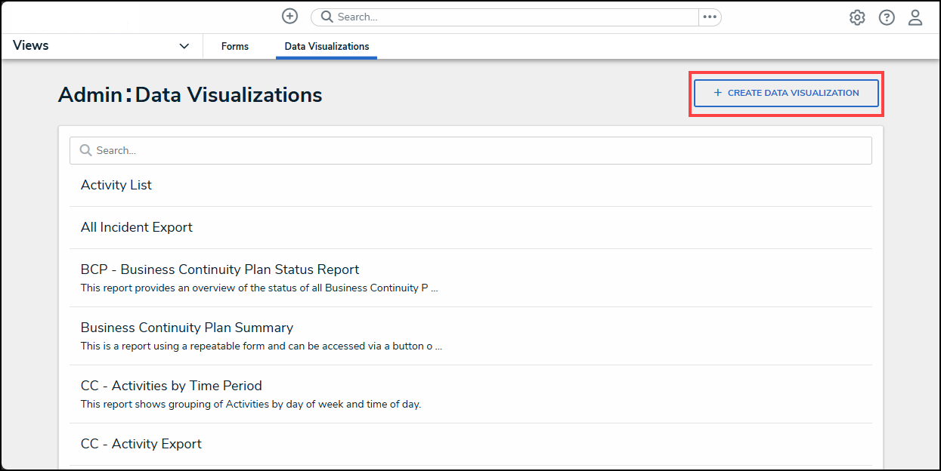Viewport: 941px width, 471px height.
Task: Switch to the Forms tab
Action: tap(235, 46)
